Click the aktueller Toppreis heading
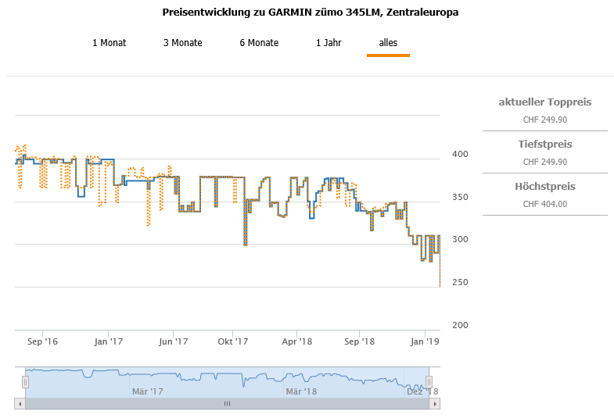Viewport: 614px width, 418px height. (545, 102)
